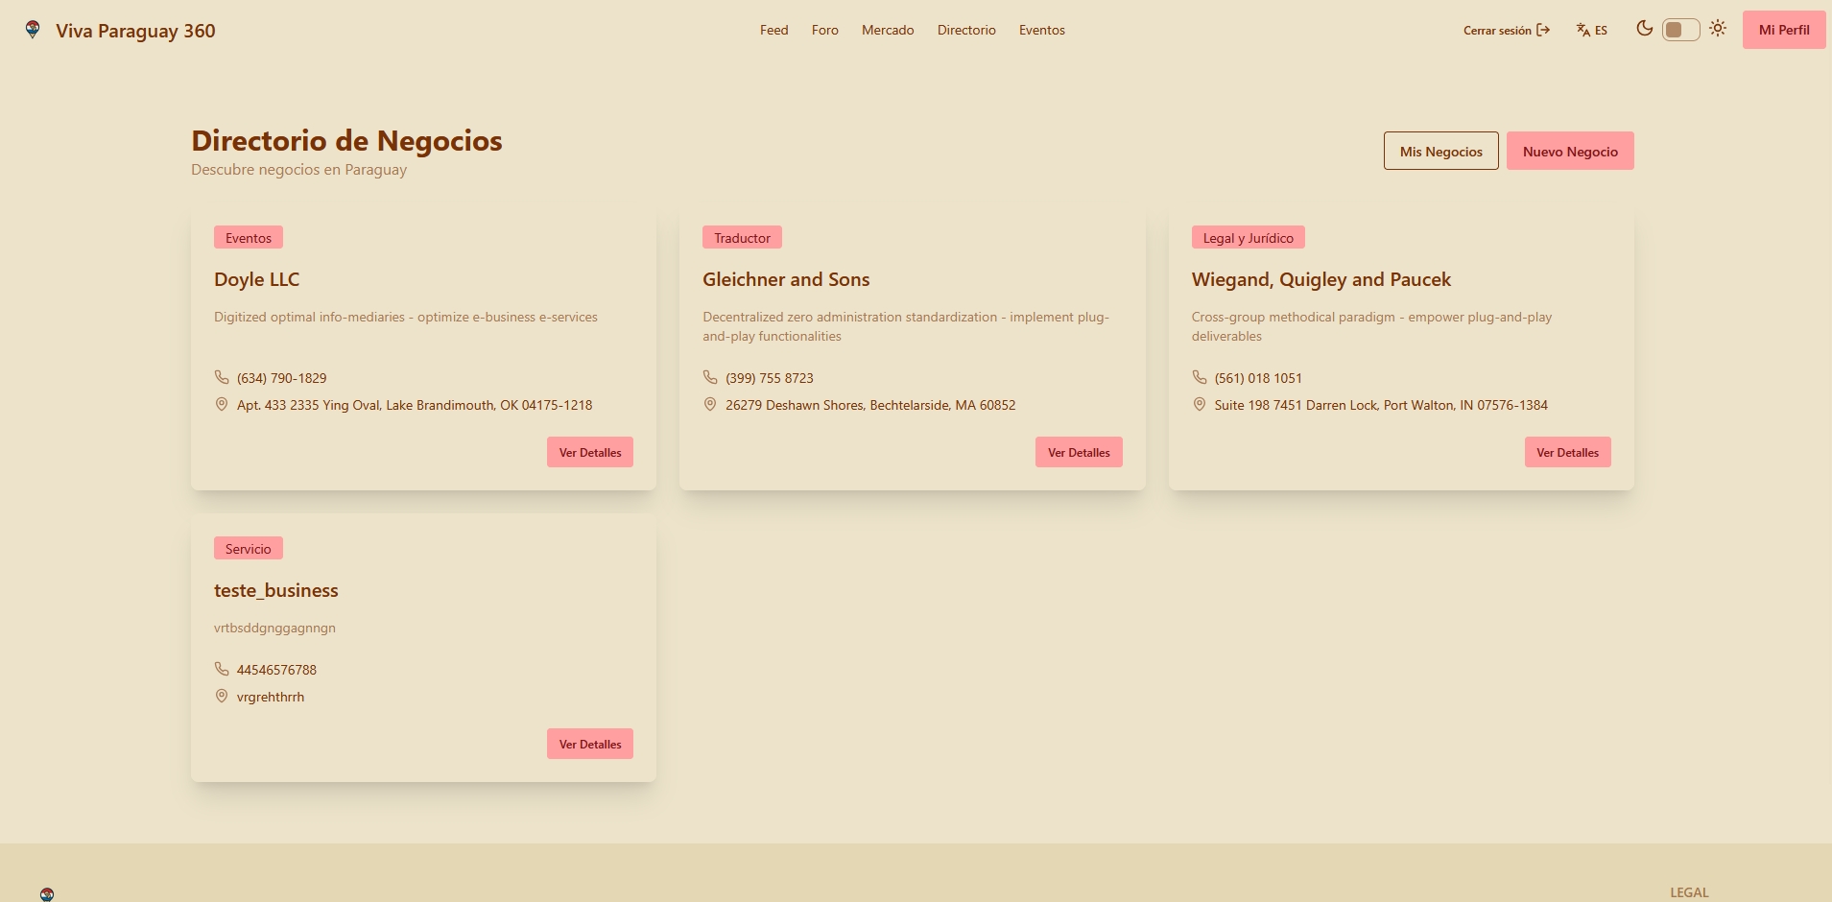1832x902 pixels.
Task: Click location pin icon for Gleichner and Sons
Action: pyautogui.click(x=710, y=405)
